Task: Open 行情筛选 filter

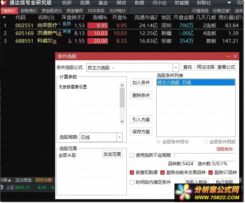Action: [x=200, y=11]
